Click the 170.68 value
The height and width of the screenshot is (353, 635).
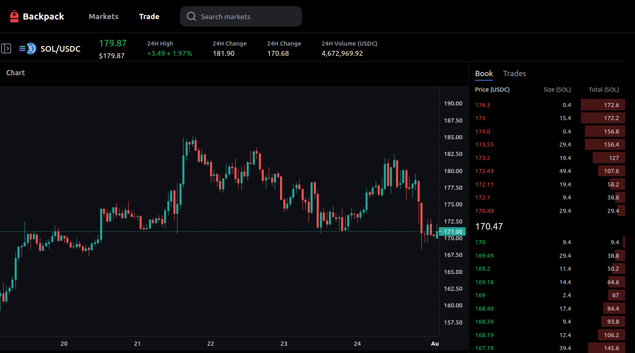[x=278, y=53]
